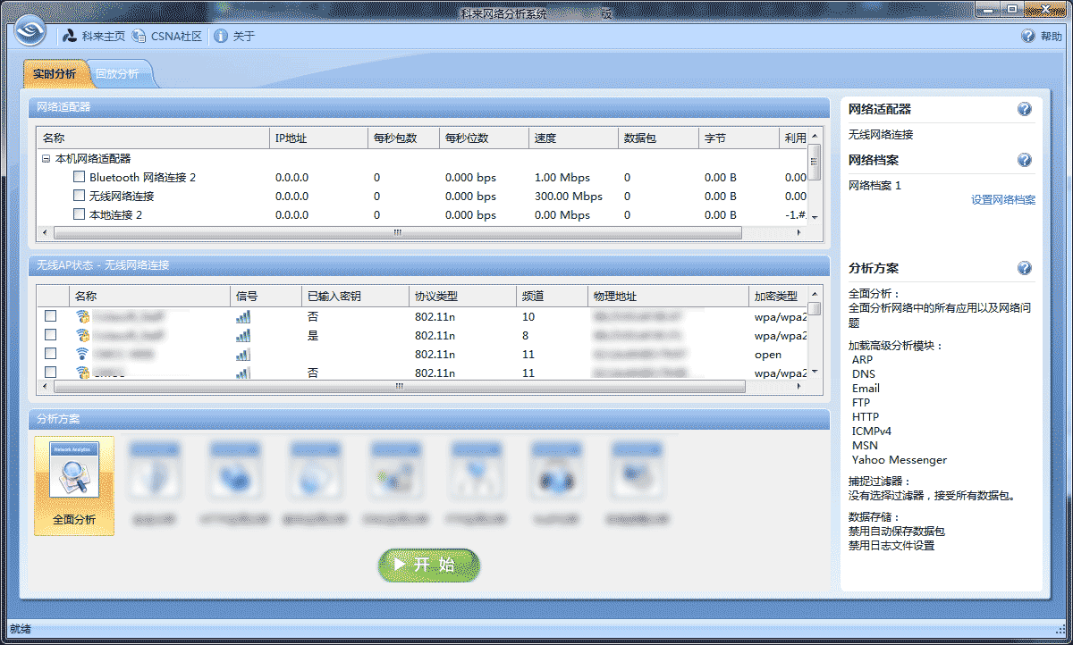1073x645 pixels.
Task: Check the 本地连接 2 adapter
Action: click(80, 214)
